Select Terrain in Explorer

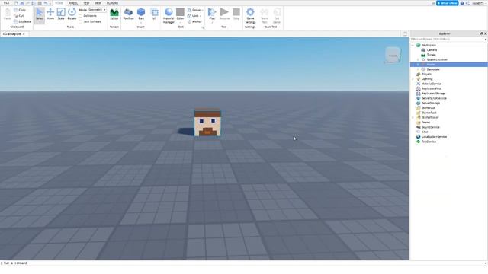click(x=431, y=55)
